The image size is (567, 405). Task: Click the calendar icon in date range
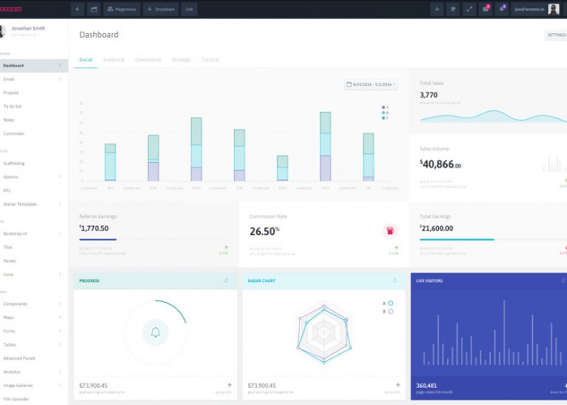pos(349,84)
